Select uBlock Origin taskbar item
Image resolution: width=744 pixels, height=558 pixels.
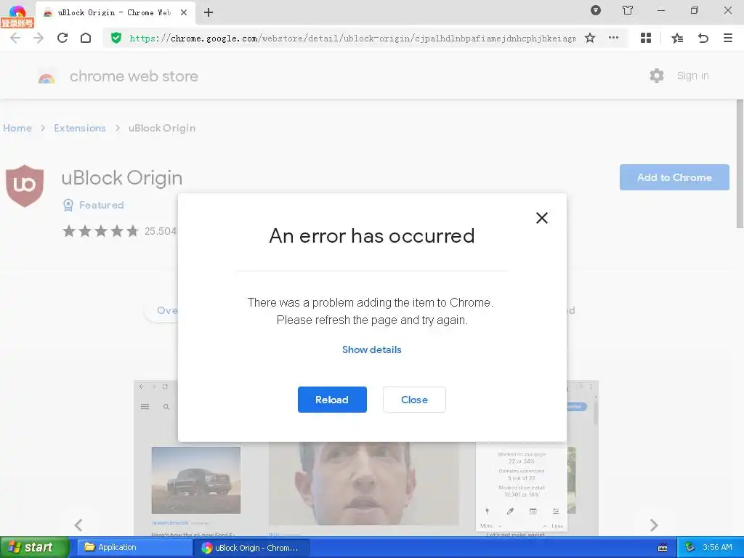pos(252,547)
